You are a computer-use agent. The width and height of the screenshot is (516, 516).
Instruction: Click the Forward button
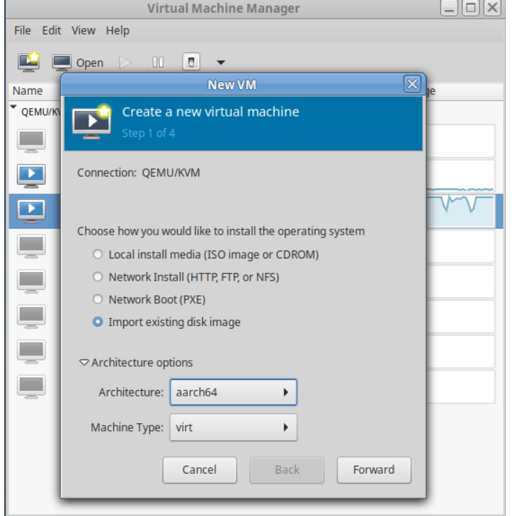(374, 470)
